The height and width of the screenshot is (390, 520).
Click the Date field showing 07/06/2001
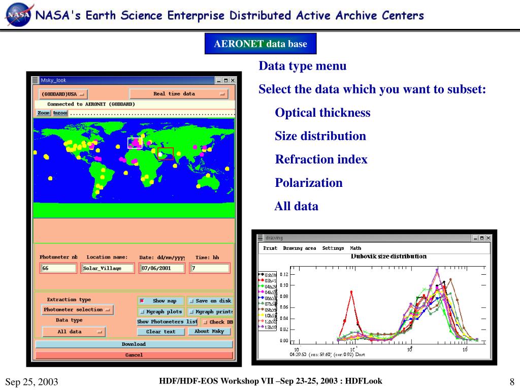pyautogui.click(x=162, y=268)
